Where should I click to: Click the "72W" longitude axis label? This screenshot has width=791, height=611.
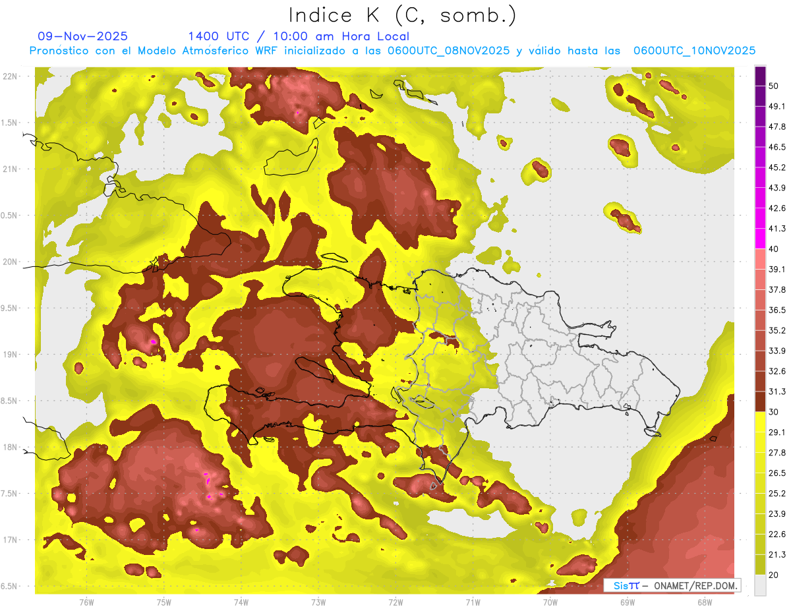(395, 602)
